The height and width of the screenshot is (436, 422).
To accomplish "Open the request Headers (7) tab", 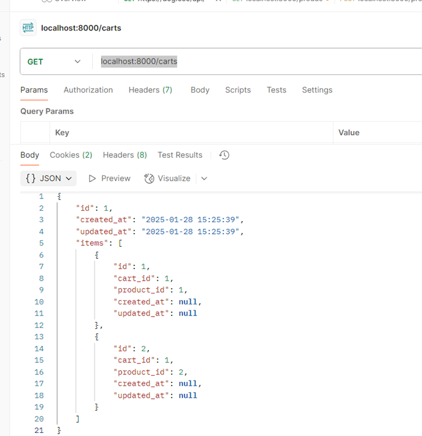I will [x=151, y=90].
